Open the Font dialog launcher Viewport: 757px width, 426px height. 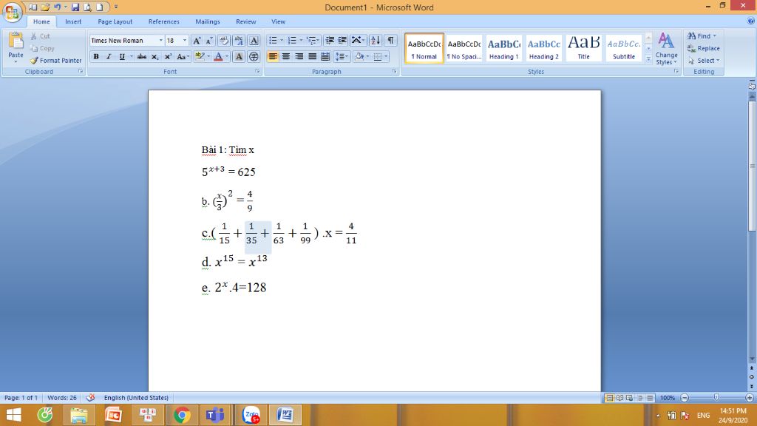click(x=257, y=72)
